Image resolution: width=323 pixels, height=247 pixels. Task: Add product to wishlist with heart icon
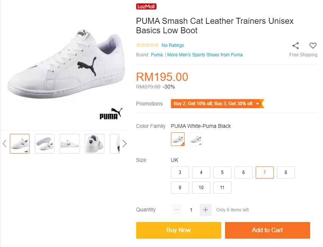313,46
